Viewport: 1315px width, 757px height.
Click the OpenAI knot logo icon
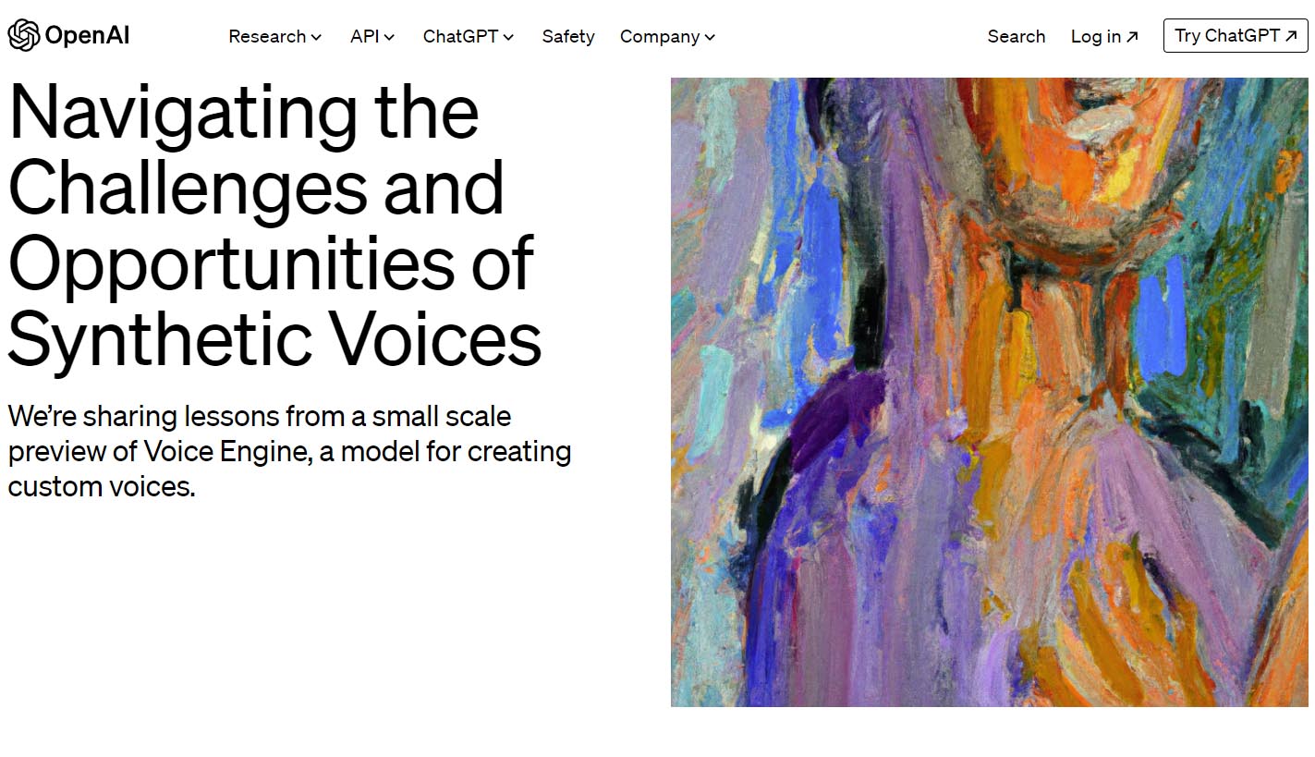click(x=23, y=36)
